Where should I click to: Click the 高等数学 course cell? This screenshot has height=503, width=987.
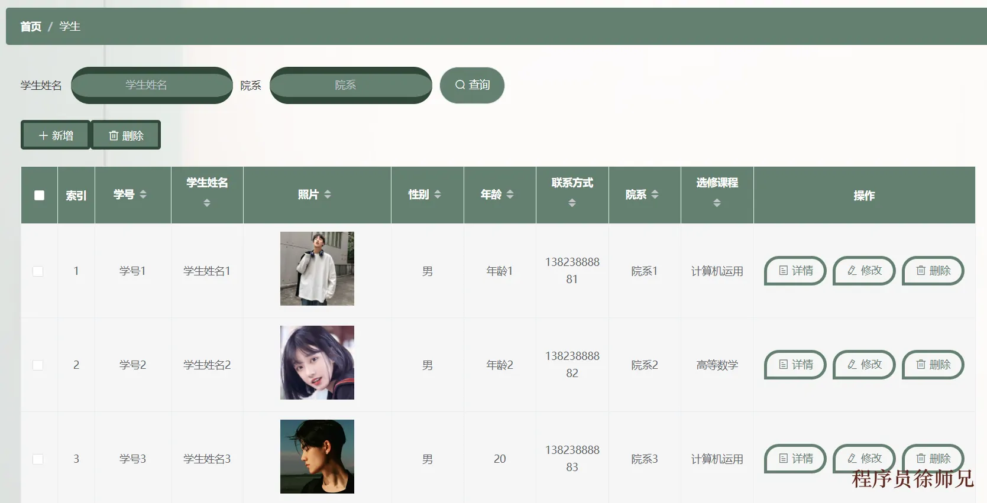pyautogui.click(x=717, y=365)
